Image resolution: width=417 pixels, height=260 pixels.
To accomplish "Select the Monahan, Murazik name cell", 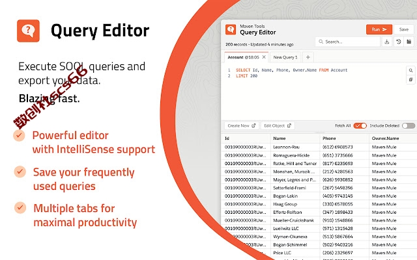I will click(x=294, y=172).
